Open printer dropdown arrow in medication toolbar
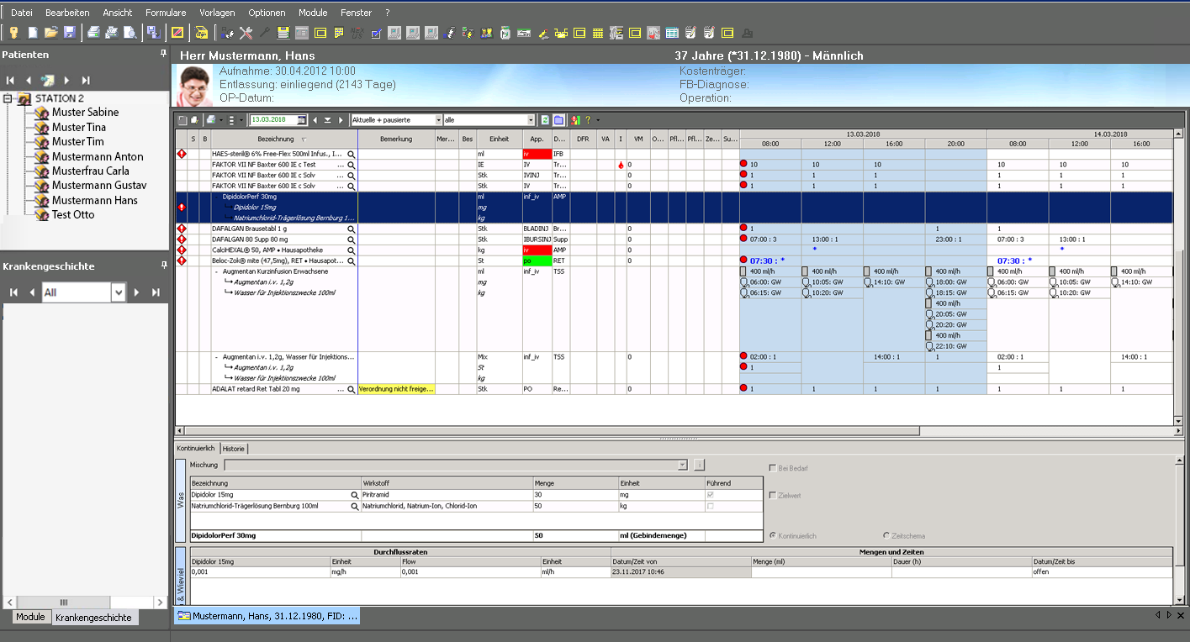 point(220,120)
